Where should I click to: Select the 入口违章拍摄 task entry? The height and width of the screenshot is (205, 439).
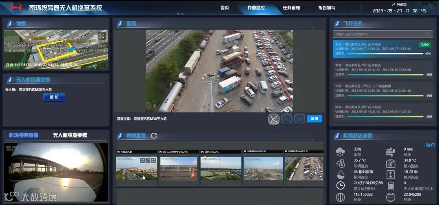tap(382, 91)
